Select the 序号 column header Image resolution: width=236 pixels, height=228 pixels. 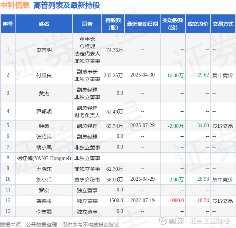pyautogui.click(x=8, y=24)
